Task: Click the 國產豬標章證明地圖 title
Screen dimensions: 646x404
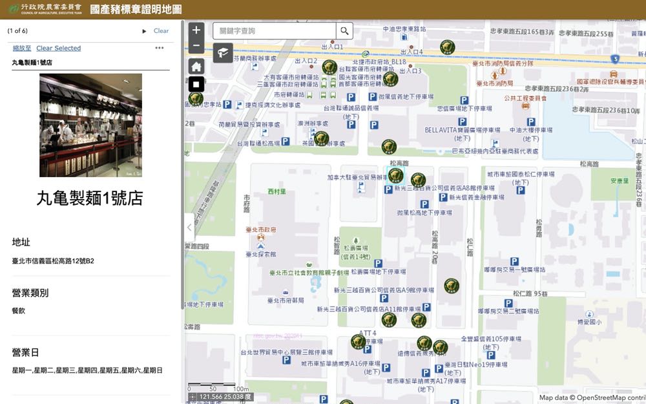Action: [136, 9]
